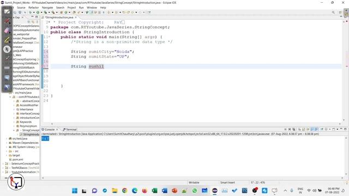Open the Run dropdown arrow beside green Run
Image resolution: width=349 pixels, height=196 pixels.
pyautogui.click(x=41, y=13)
